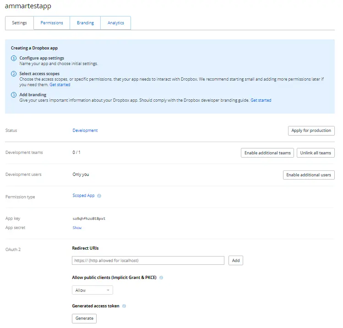The width and height of the screenshot is (343, 328).
Task: Click the 'App secret' label
Action: (15, 228)
